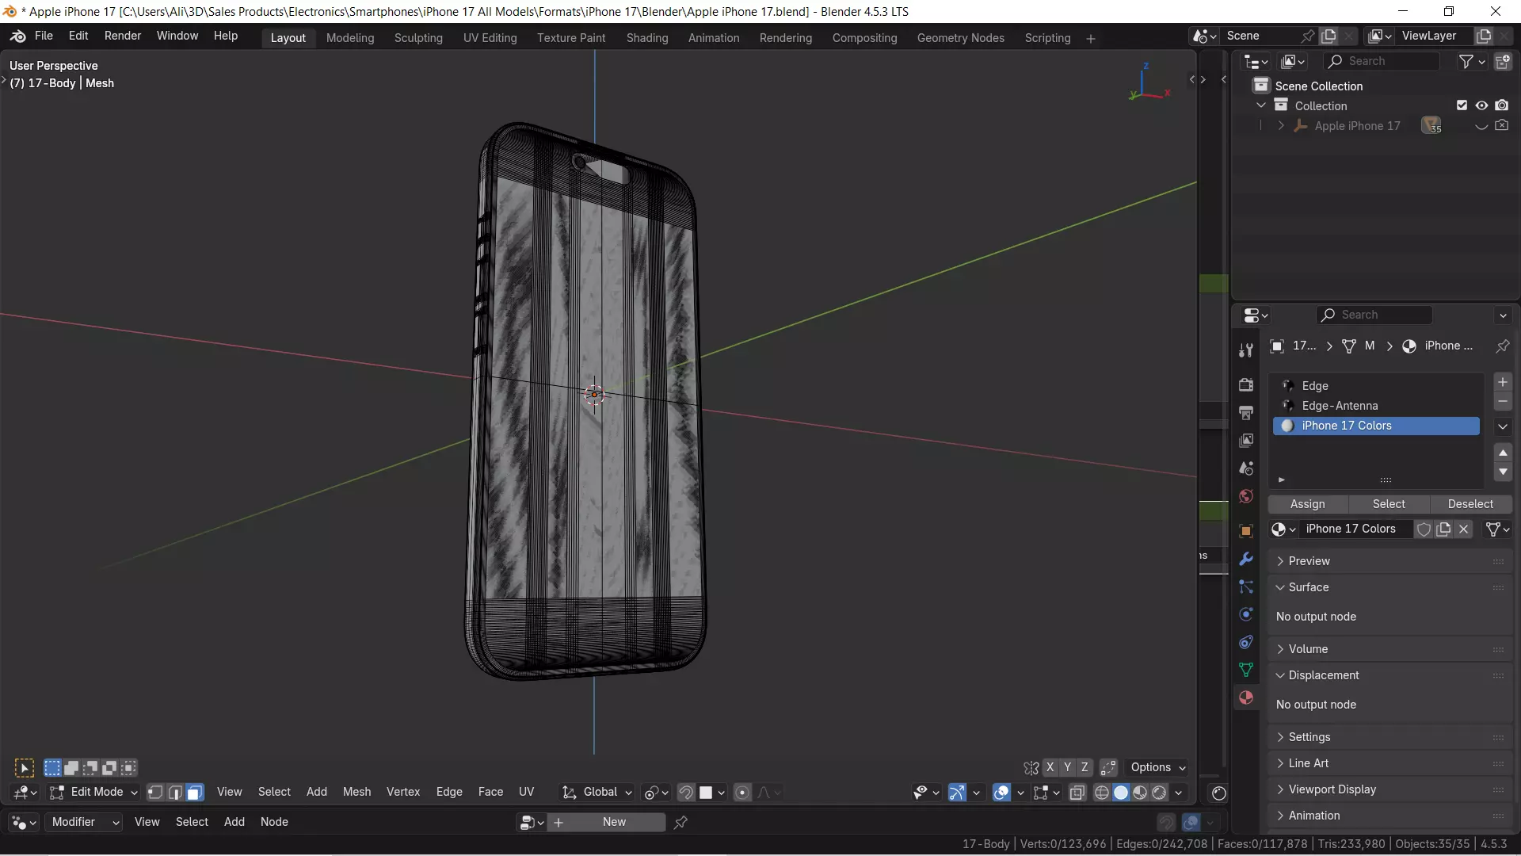The image size is (1521, 856).
Task: Click the Blender logo menu icon
Action: [17, 36]
